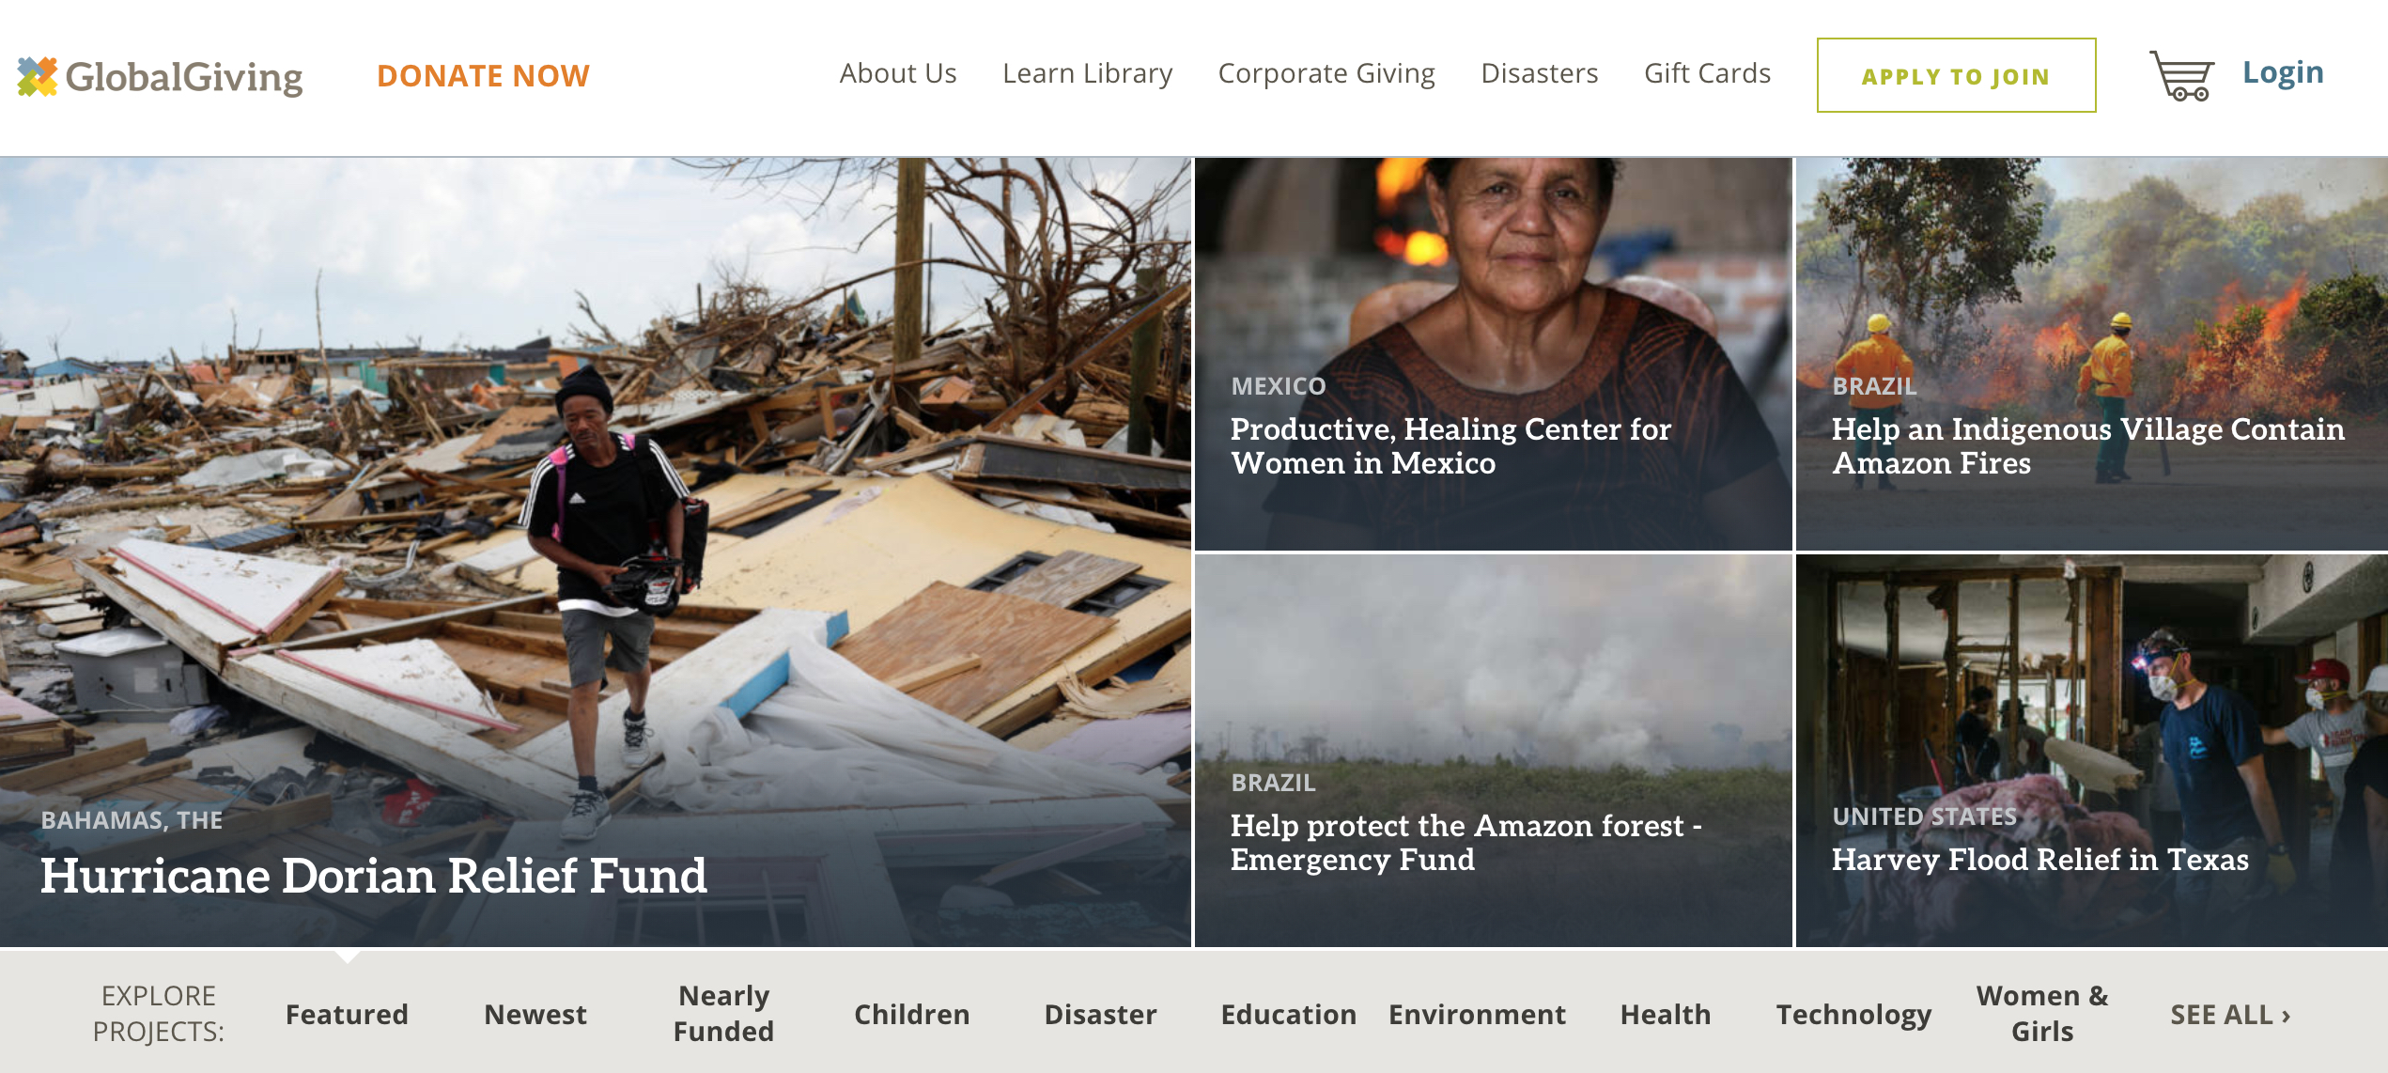This screenshot has height=1073, width=2388.
Task: Open the shopping cart icon
Action: [x=2181, y=75]
